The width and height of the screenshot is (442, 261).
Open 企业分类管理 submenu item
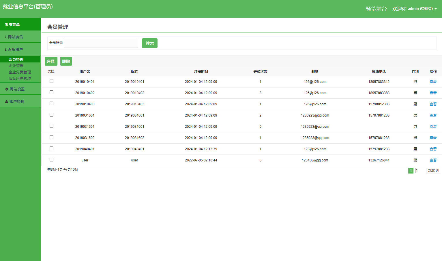[x=20, y=72]
